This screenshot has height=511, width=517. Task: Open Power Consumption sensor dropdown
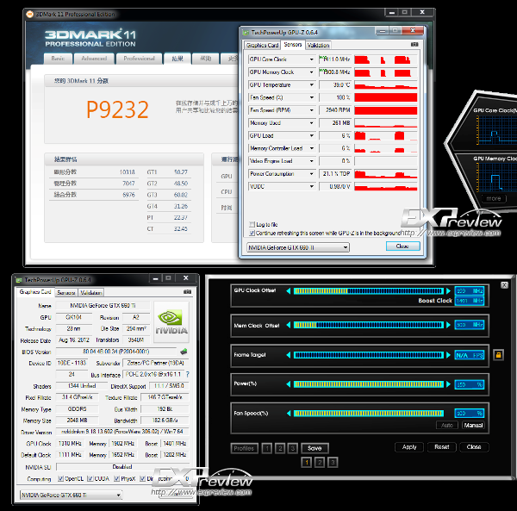tap(311, 174)
